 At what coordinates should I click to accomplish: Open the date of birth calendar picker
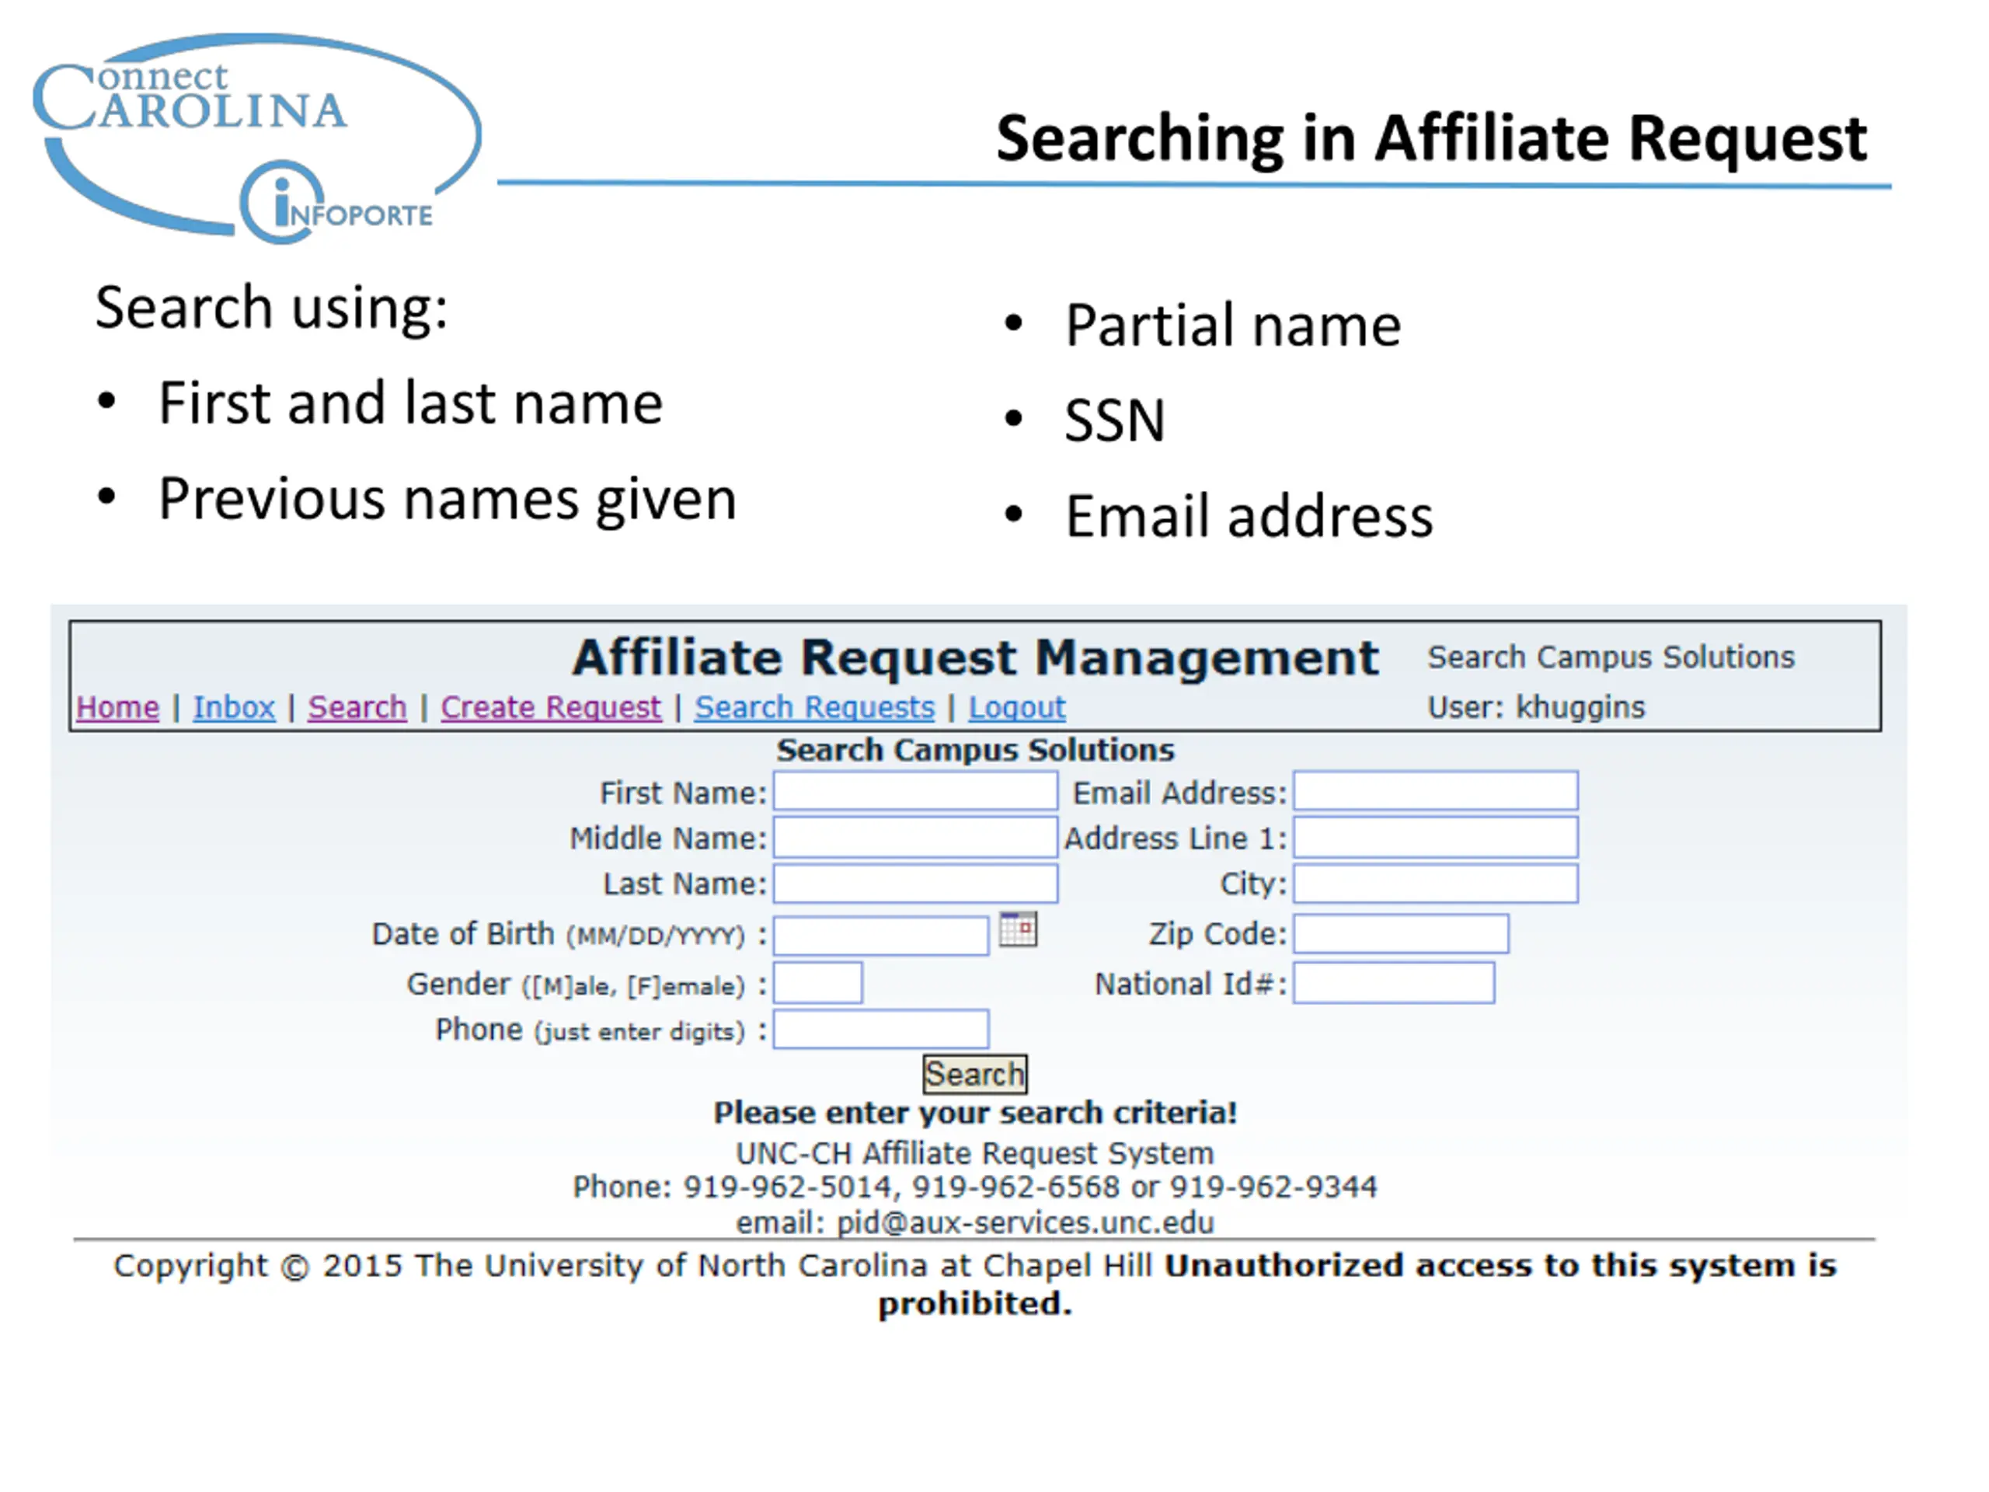1018,929
